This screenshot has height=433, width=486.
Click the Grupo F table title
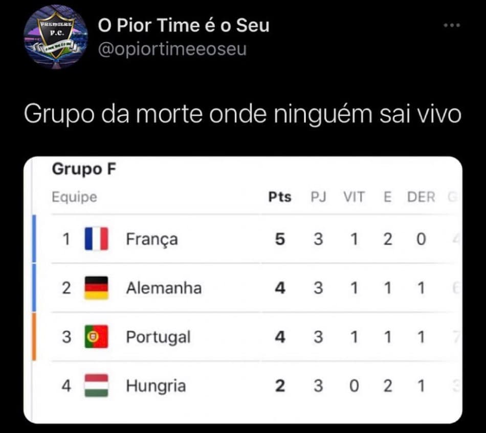[x=84, y=169]
